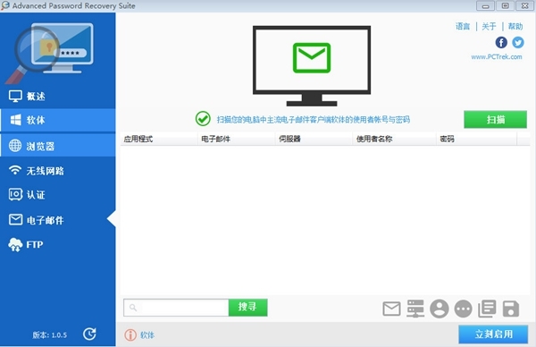Screen dimensions: 536x347
Task: Go to 无线网路 wireless network section
Action: (58, 171)
